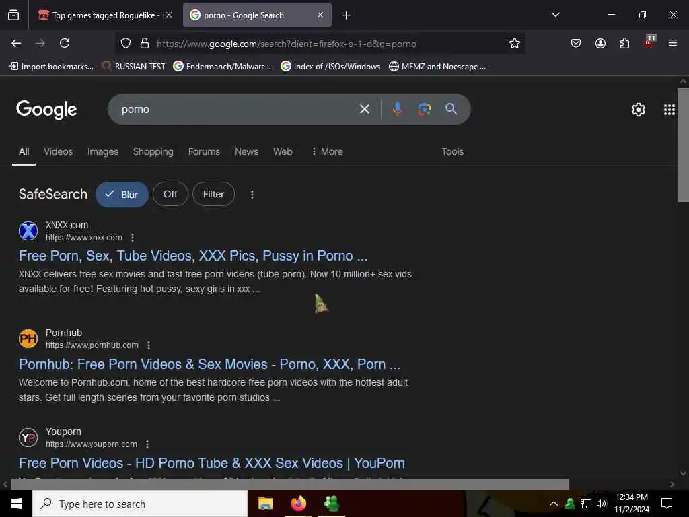Click the padlock site info icon
The image size is (689, 517).
pos(145,44)
